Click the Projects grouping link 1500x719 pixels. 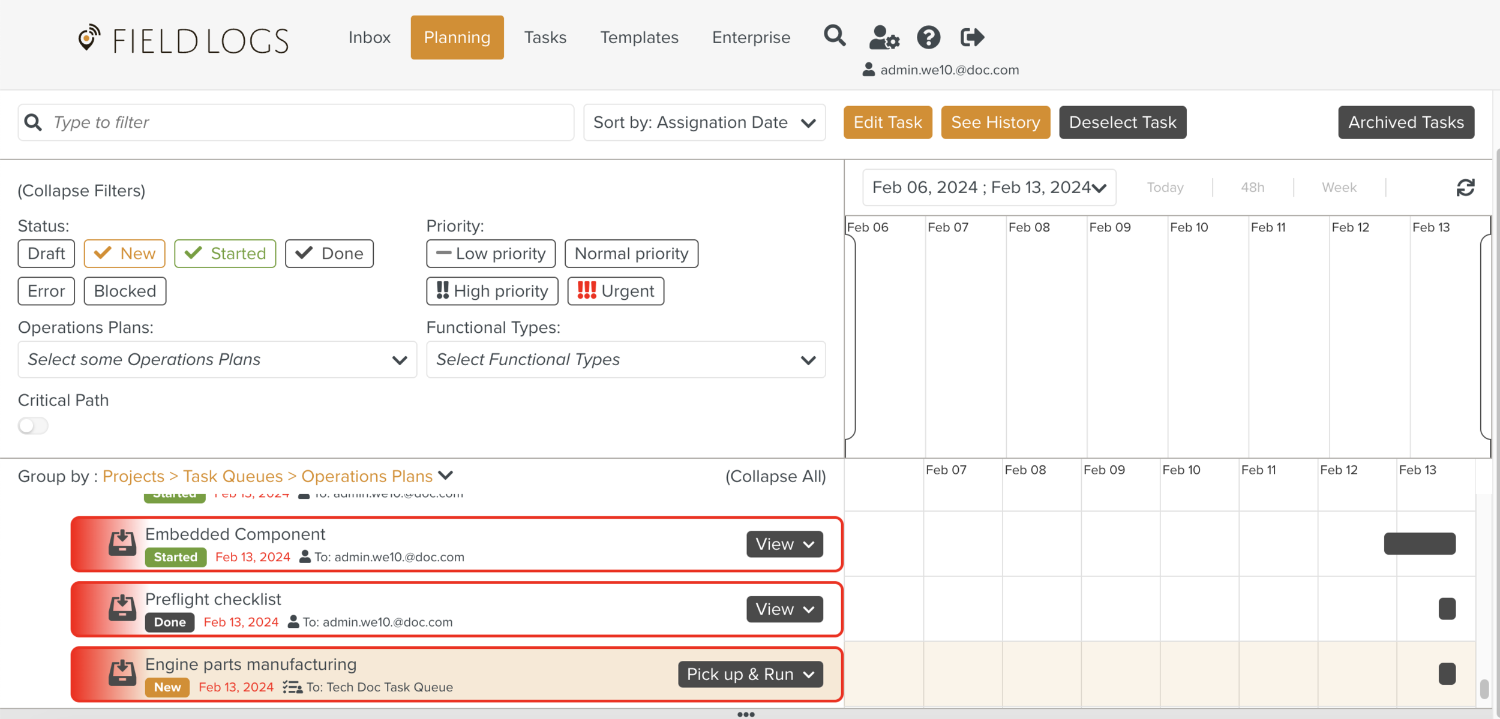tap(133, 476)
